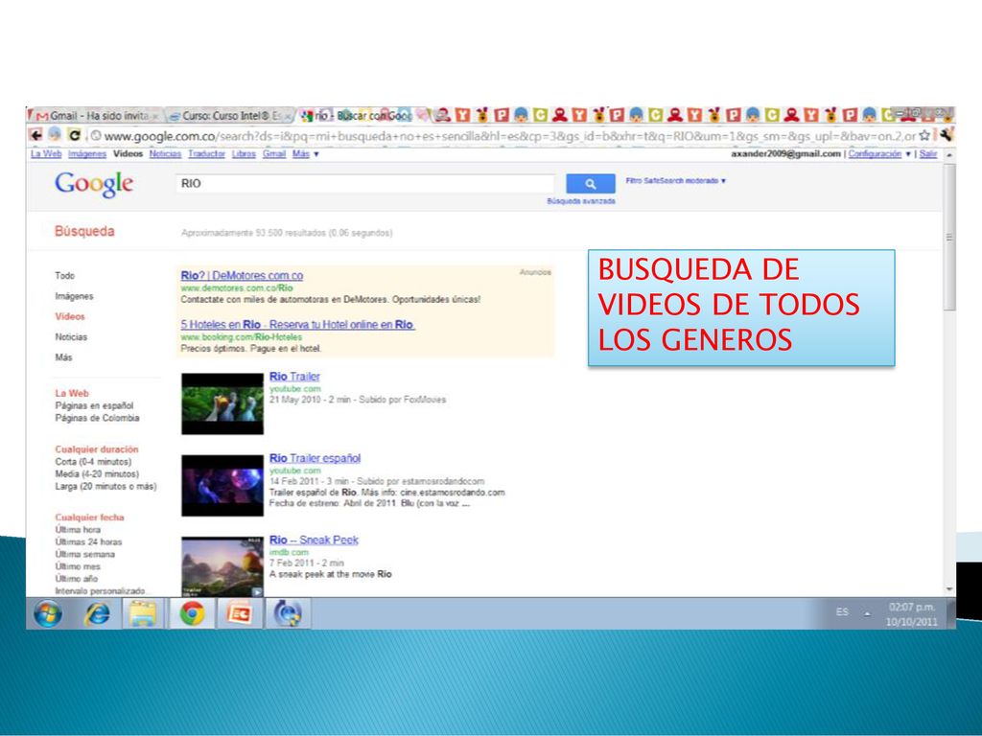Viewport: 982px width, 736px height.
Task: Click the ES language indicator
Action: coord(842,611)
